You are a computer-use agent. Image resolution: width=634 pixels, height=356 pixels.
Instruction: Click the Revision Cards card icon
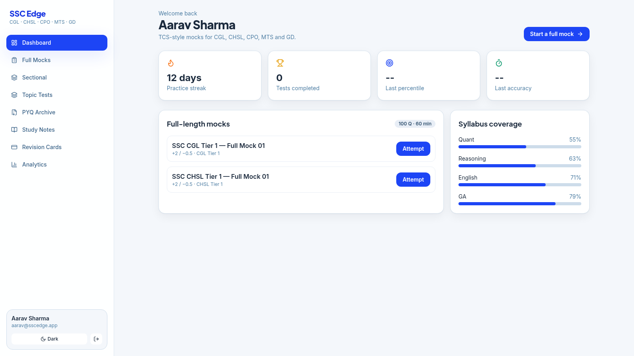click(x=14, y=147)
